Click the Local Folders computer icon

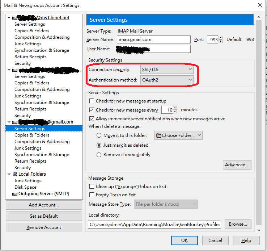click(x=15, y=174)
